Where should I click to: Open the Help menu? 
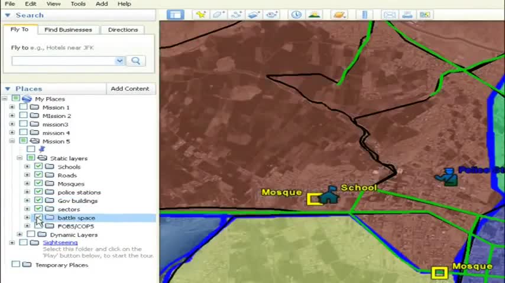coord(124,4)
